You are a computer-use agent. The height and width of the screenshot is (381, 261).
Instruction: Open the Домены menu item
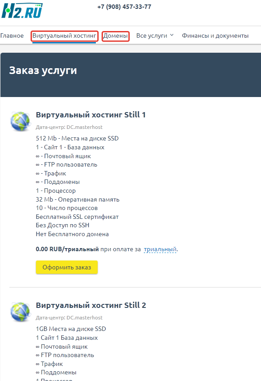coord(115,36)
